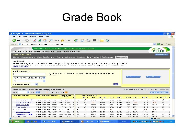Screen dimensions: 184x138
Task: Open student 3's name link
Action: pyautogui.click(x=22, y=105)
